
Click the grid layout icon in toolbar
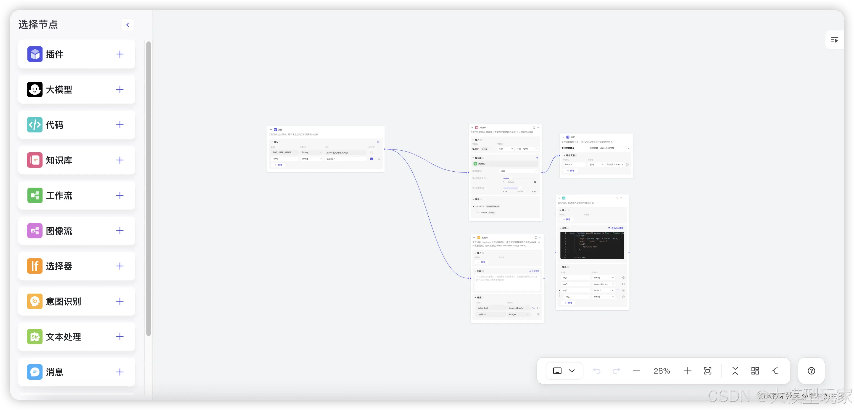point(755,371)
